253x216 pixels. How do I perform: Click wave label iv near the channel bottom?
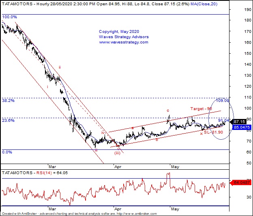103,133
